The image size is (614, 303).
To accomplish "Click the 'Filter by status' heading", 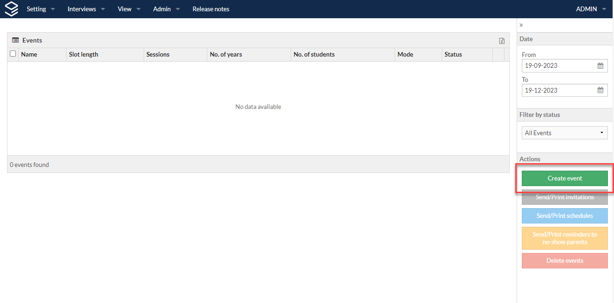I will (540, 115).
